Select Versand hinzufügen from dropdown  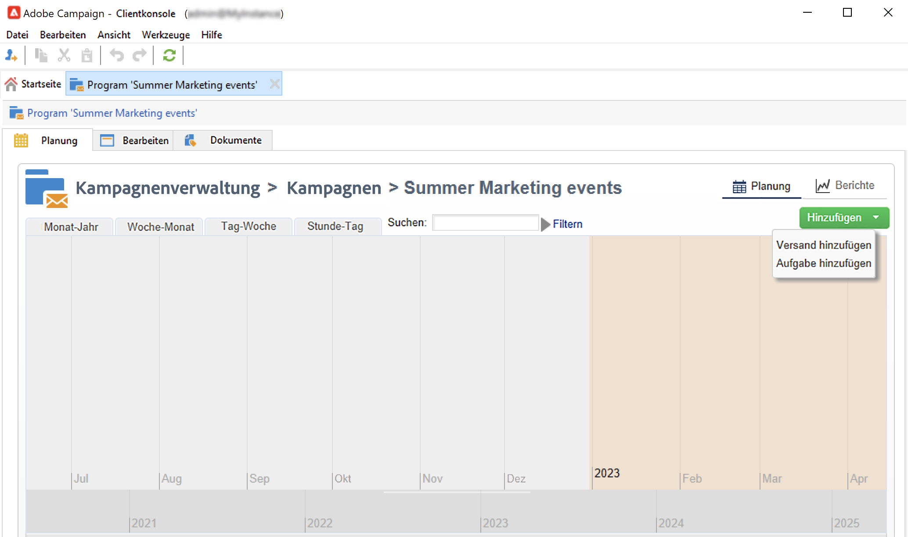[823, 245]
